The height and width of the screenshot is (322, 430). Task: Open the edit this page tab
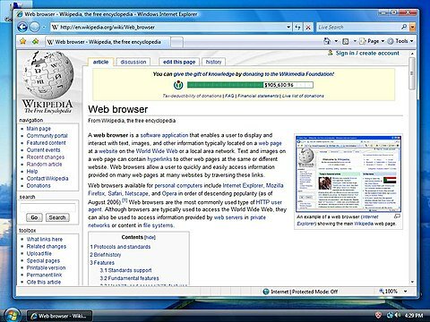click(x=179, y=62)
